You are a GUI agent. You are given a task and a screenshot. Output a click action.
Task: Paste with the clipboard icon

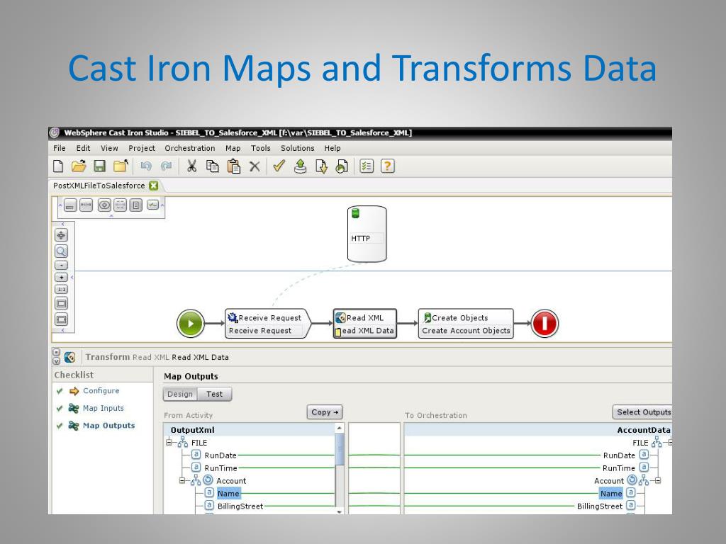(x=234, y=166)
